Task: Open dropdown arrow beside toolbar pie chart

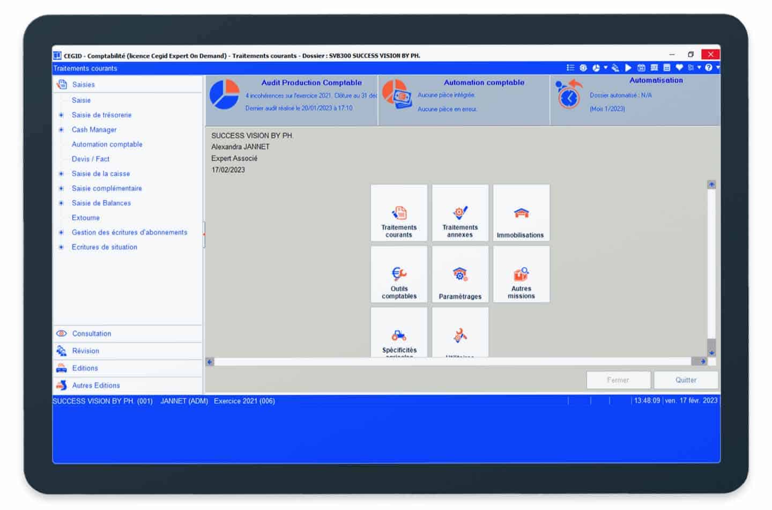Action: [605, 68]
